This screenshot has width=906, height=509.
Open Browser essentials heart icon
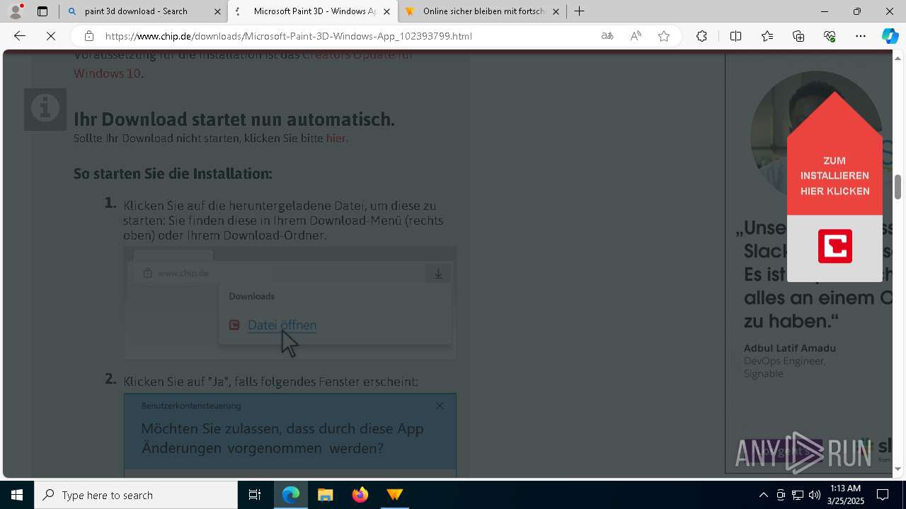[x=830, y=36]
